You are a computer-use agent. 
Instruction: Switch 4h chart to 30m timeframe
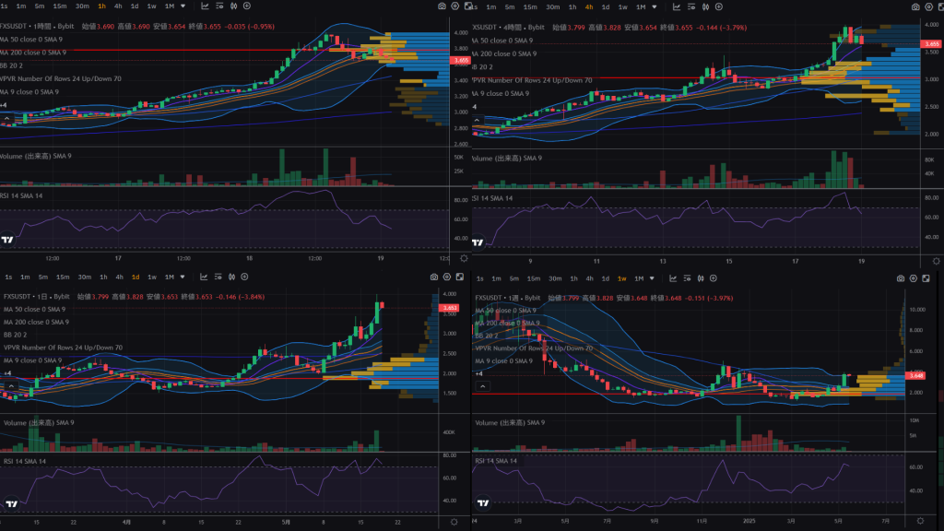(553, 7)
